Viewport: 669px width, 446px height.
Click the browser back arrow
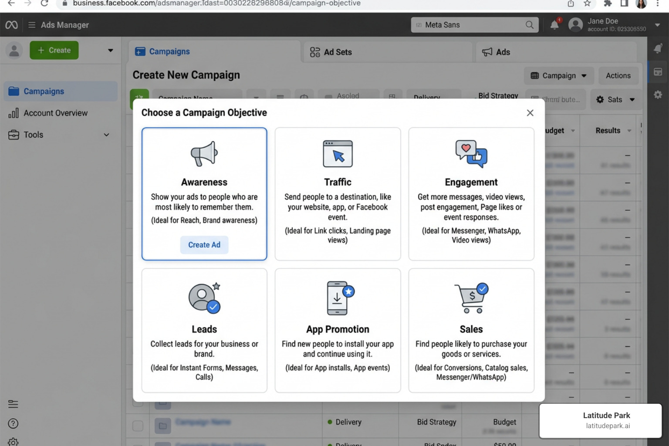pyautogui.click(x=11, y=3)
